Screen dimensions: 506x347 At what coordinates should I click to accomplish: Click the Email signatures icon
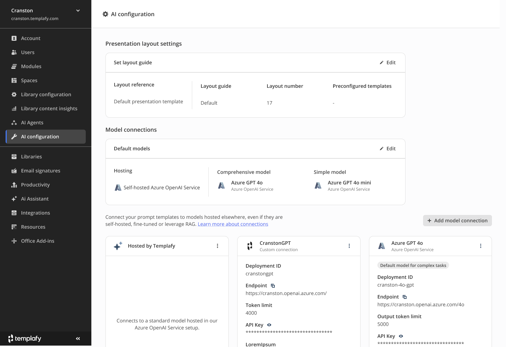click(x=14, y=171)
